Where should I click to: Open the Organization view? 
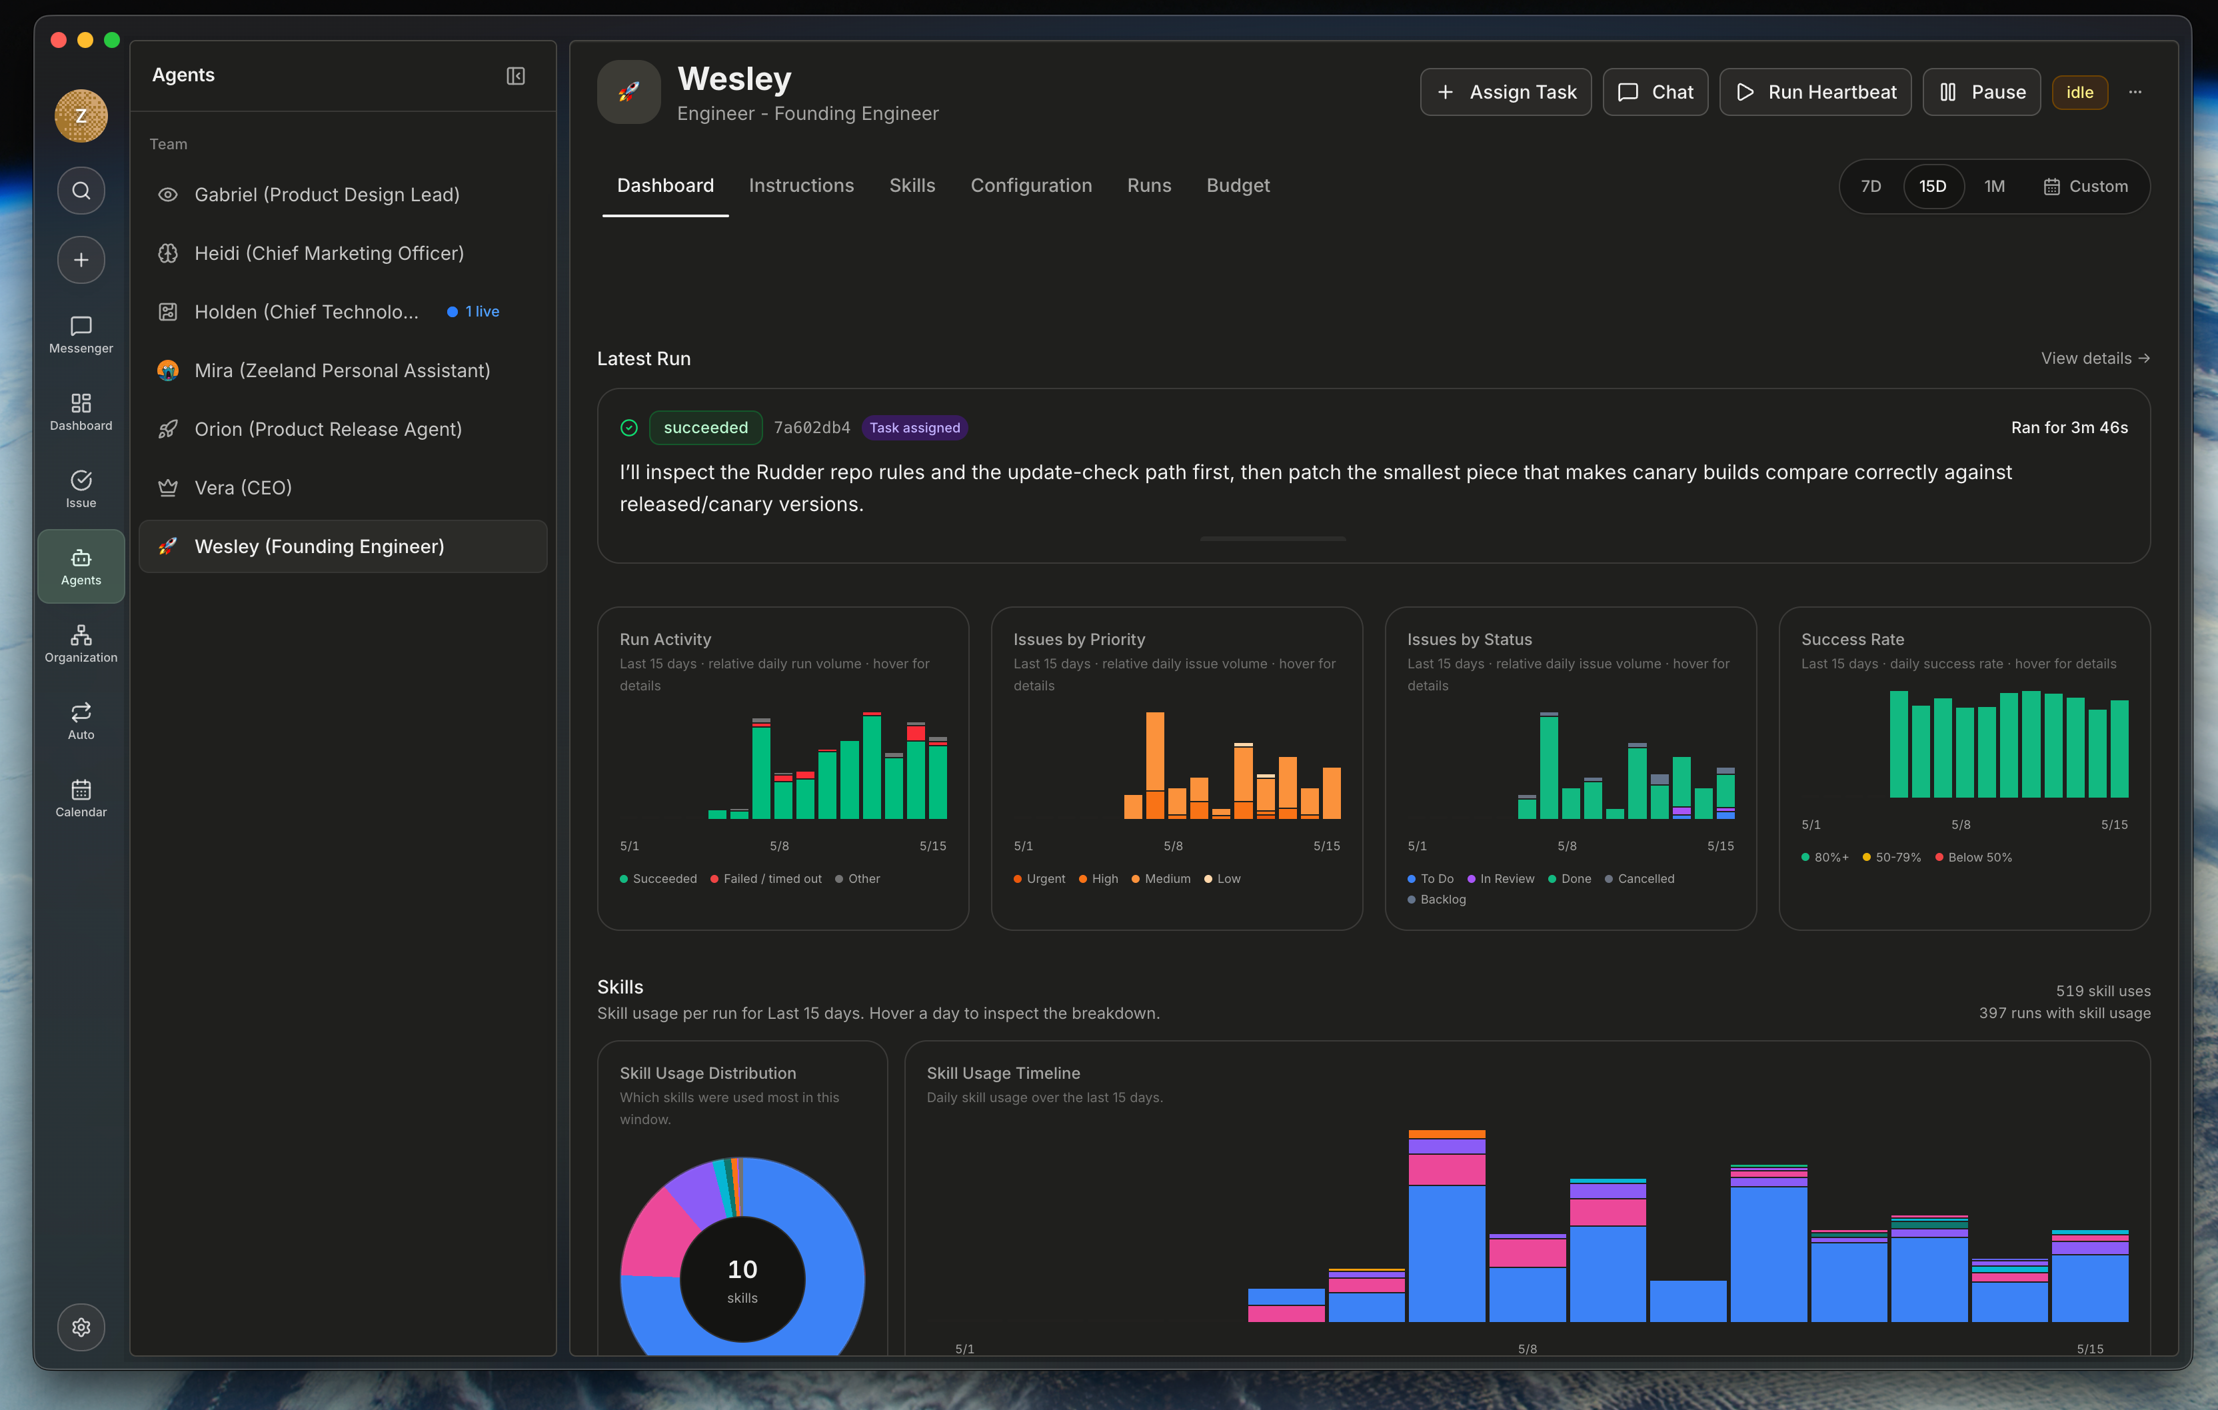tap(81, 644)
